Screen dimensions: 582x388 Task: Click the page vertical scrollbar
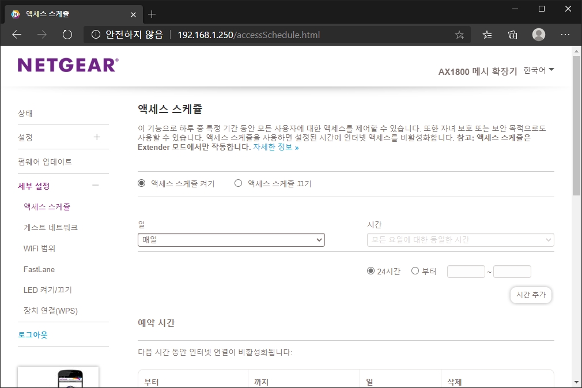coord(576,126)
